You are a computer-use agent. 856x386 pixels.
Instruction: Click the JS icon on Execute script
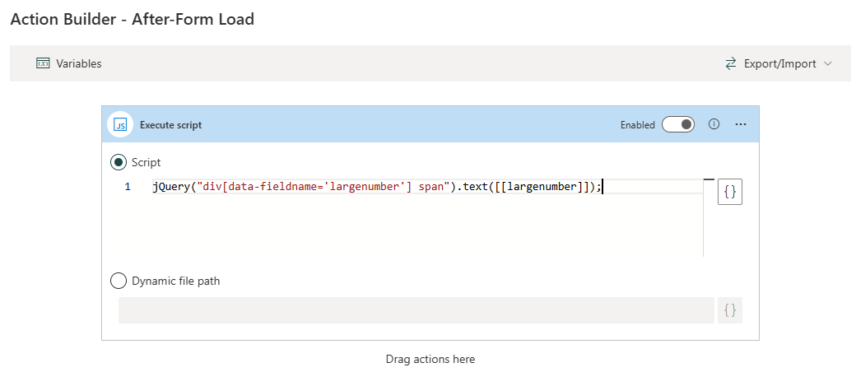coord(121,125)
